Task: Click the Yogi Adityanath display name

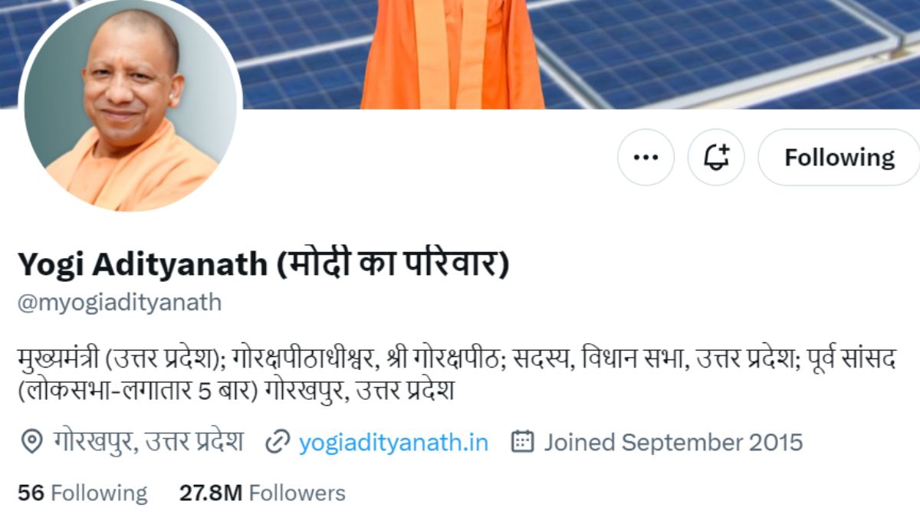Action: [143, 265]
